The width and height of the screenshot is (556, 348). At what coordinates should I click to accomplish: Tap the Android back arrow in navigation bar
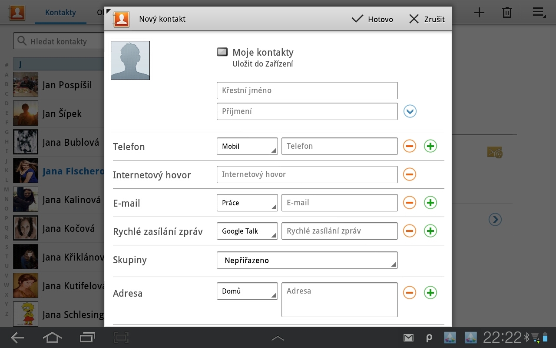click(x=17, y=338)
